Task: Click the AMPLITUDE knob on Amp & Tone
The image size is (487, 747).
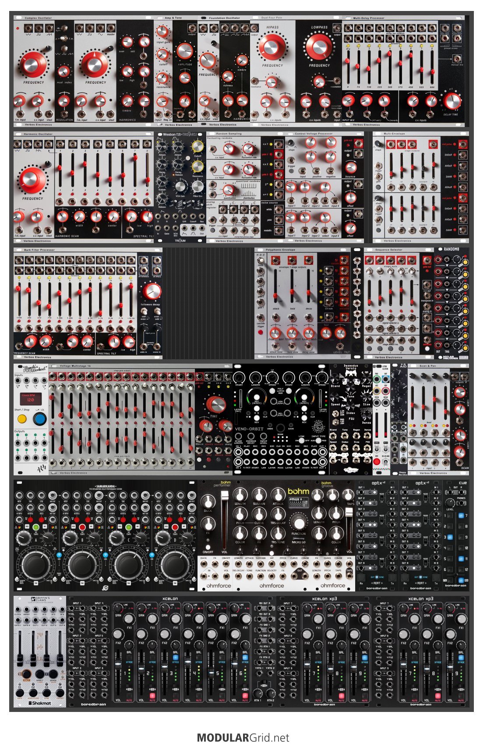Action: point(185,52)
